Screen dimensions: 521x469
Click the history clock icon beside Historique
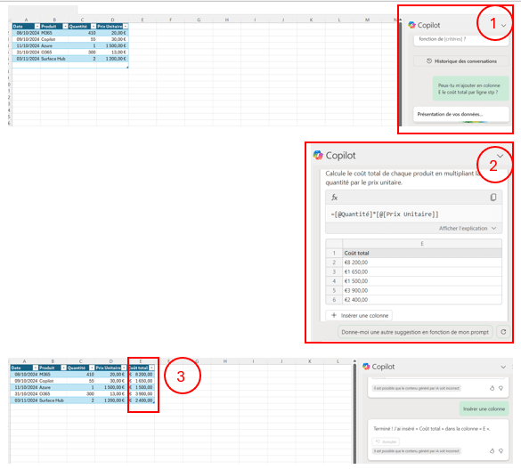click(429, 61)
